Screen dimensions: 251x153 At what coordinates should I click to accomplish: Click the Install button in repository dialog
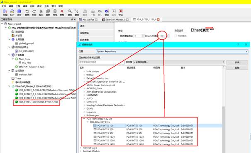tap(237, 62)
